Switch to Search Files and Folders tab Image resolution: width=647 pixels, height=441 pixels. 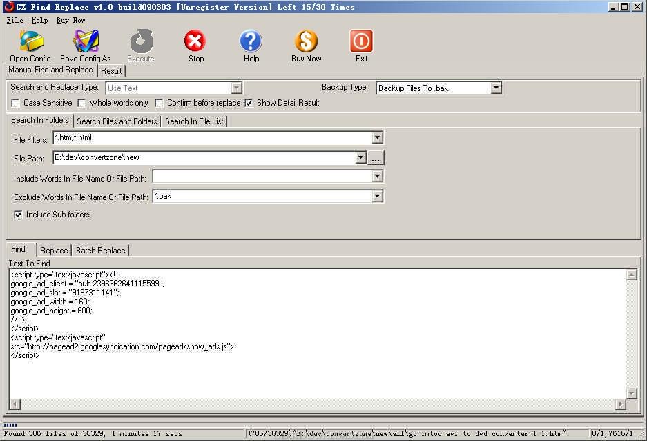tap(117, 121)
